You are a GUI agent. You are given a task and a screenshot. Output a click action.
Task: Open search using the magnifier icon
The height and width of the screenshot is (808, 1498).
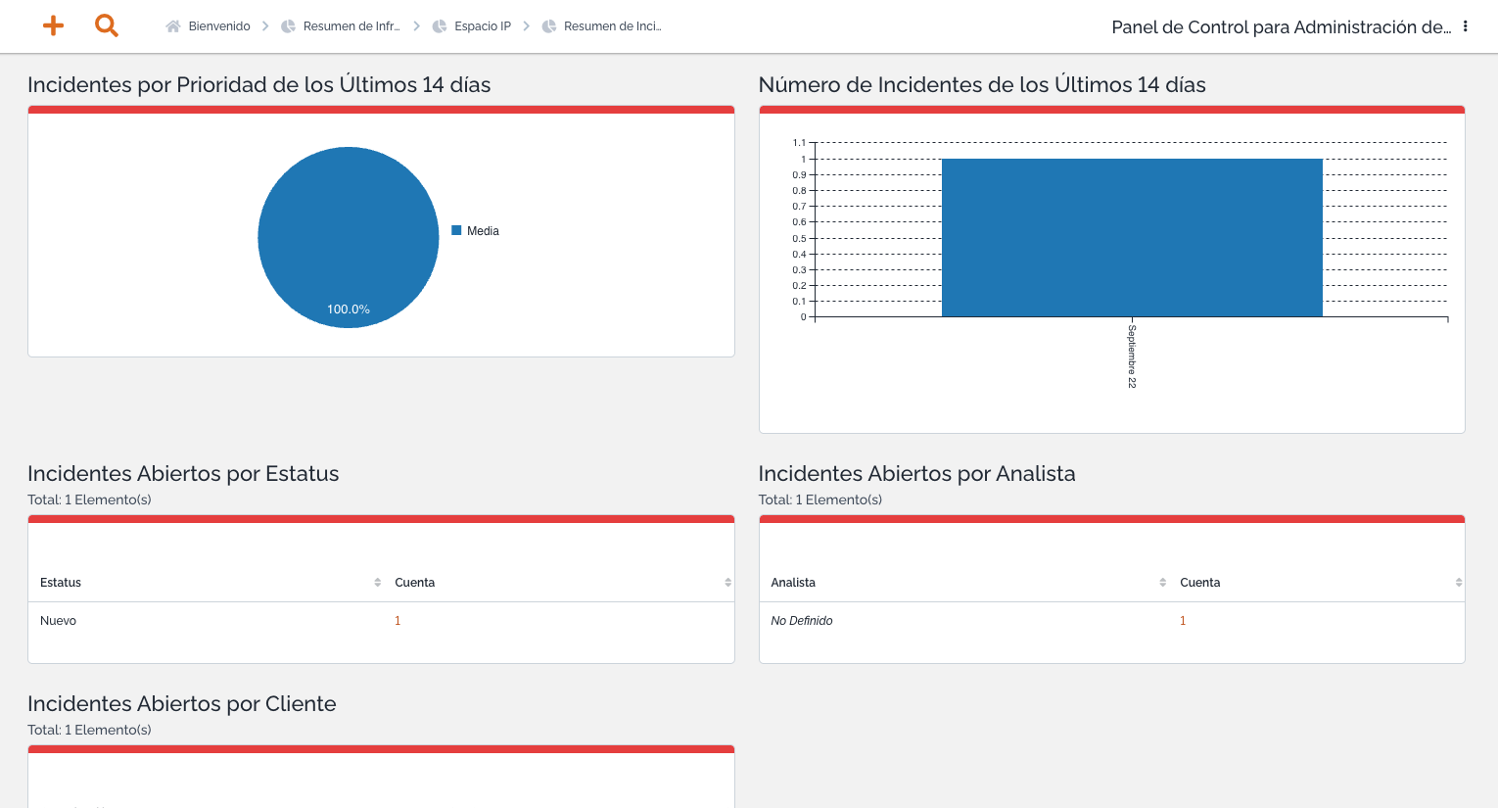[106, 25]
